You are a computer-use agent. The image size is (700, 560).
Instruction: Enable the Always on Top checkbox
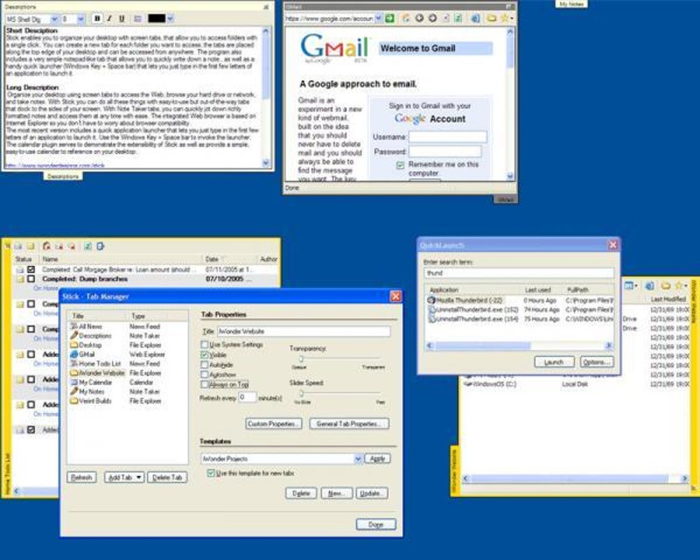(205, 384)
